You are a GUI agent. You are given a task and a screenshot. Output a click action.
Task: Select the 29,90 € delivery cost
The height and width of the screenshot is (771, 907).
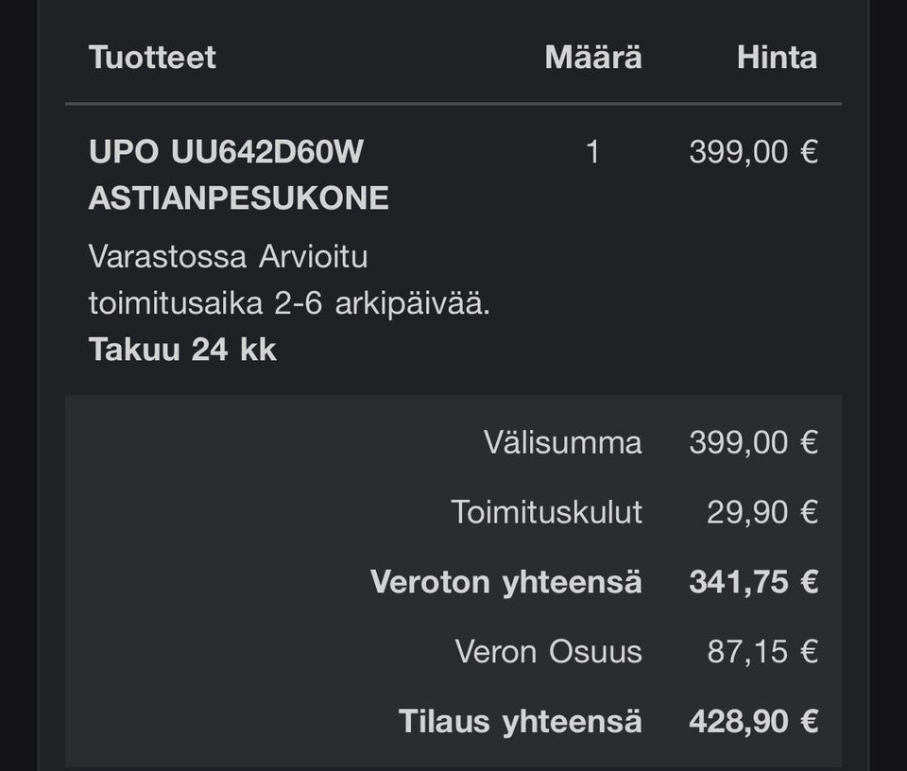coord(762,512)
